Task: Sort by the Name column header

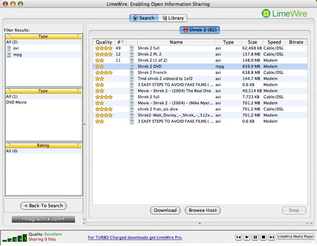Action: (176, 42)
